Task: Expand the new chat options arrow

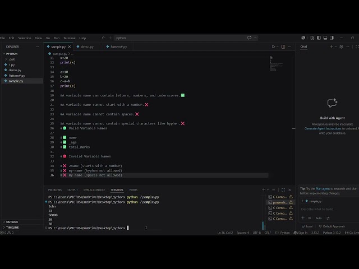Action: (x=335, y=47)
